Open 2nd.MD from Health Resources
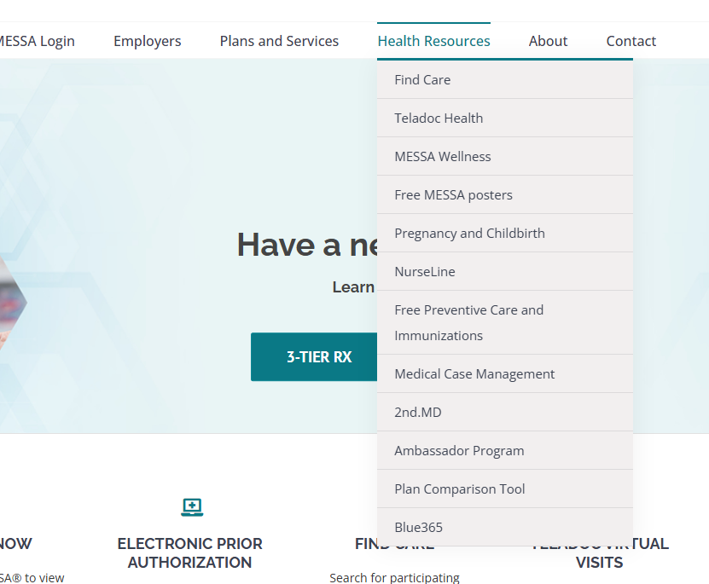709x584 pixels. pos(417,412)
